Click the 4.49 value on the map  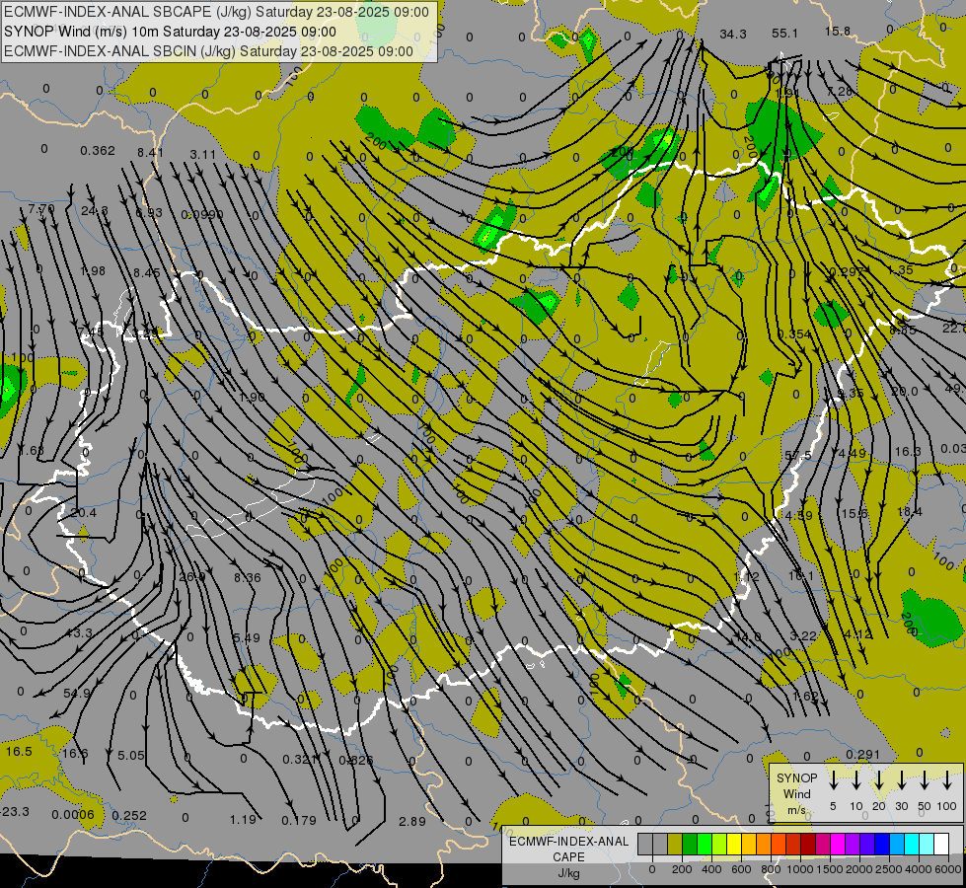pyautogui.click(x=852, y=453)
